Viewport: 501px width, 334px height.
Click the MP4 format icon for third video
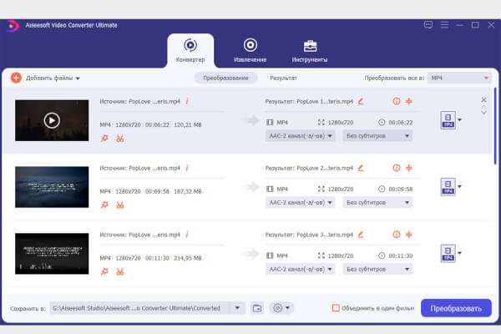pyautogui.click(x=448, y=254)
